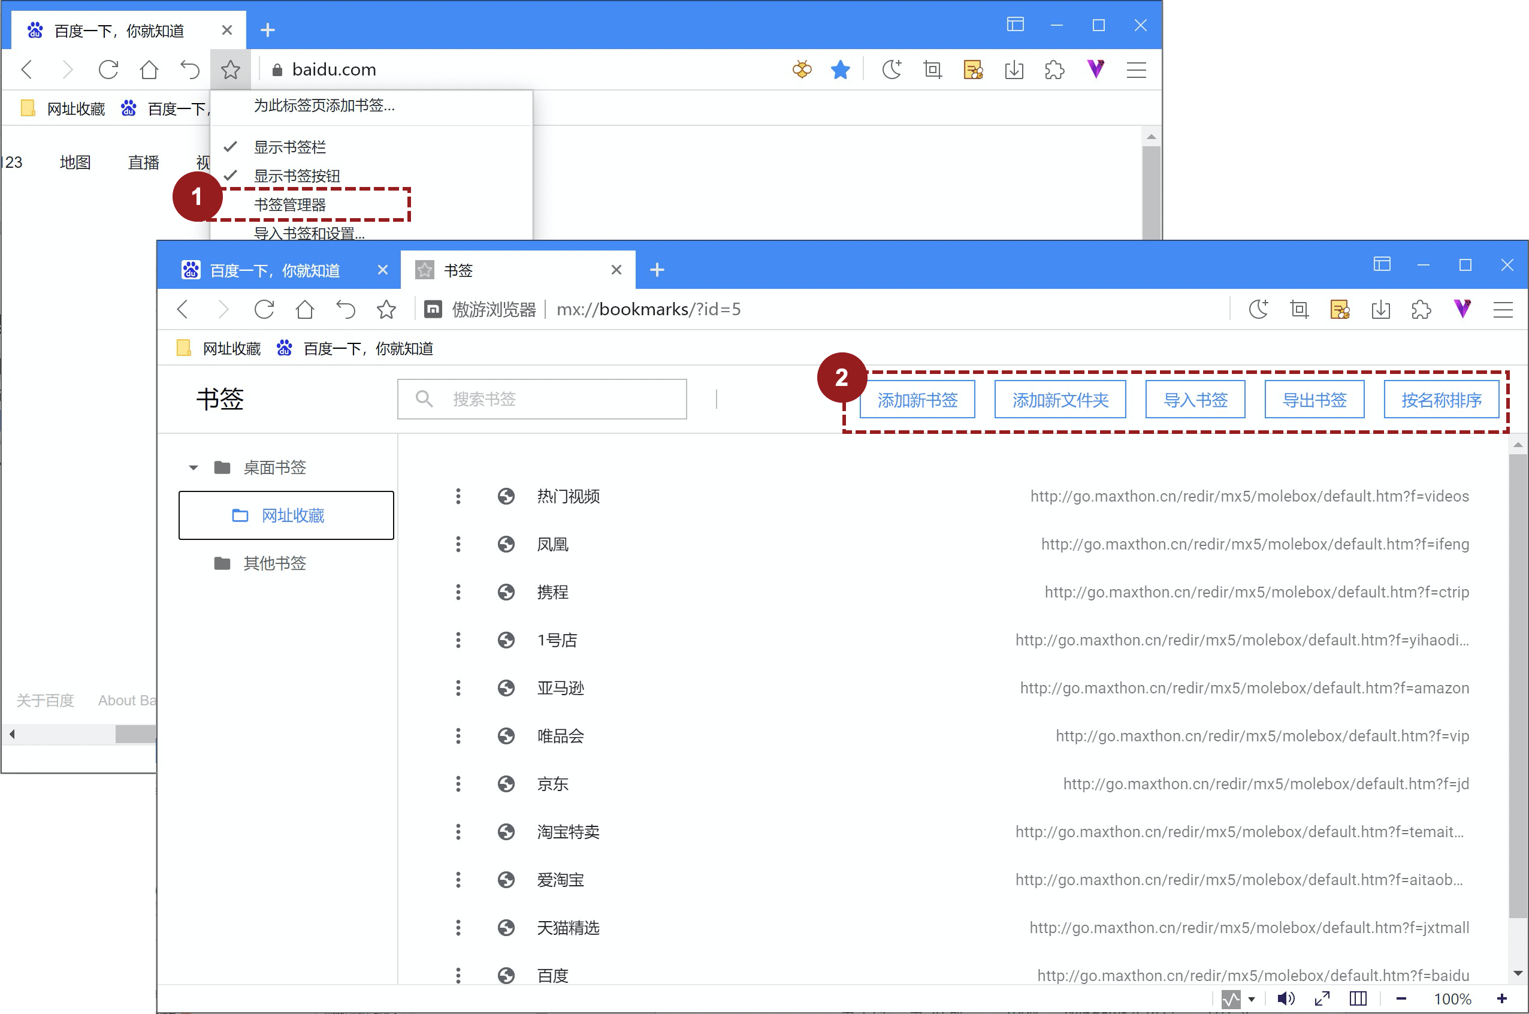Select 网址收藏 folder in the tree
Screen dimensions: 1529x1014
pyautogui.click(x=286, y=515)
